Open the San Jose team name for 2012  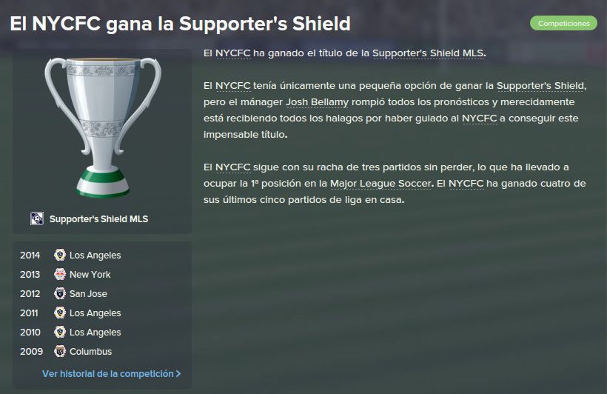(88, 294)
